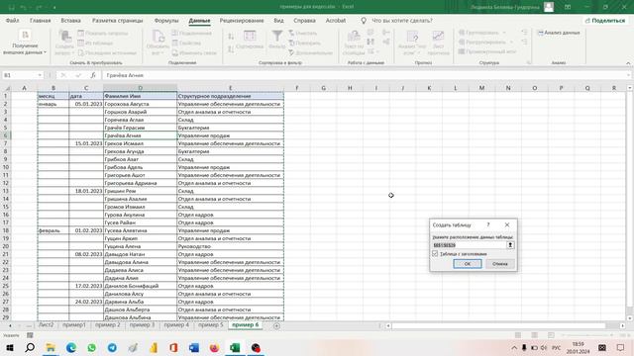The height and width of the screenshot is (356, 634).
Task: Click Изменить связи in ribbon
Action: (x=194, y=52)
